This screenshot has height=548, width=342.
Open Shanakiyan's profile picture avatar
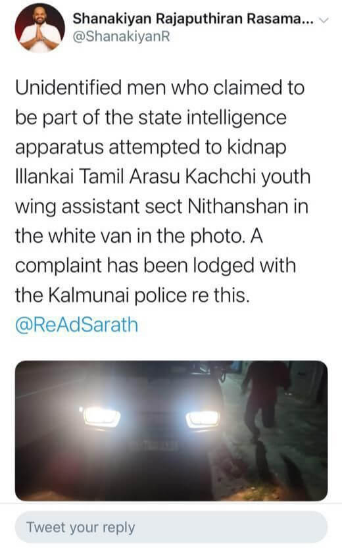tap(40, 28)
